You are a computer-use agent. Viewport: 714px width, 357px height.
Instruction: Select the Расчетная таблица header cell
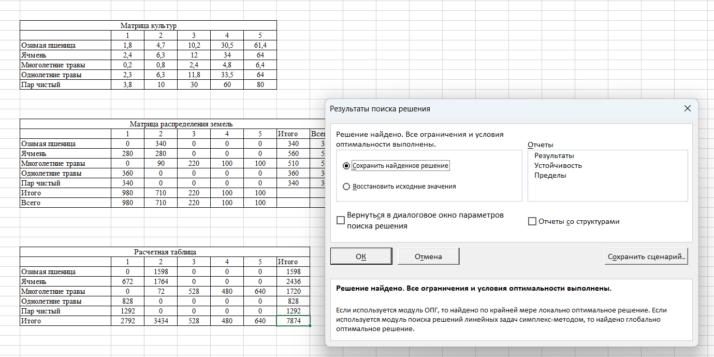[165, 252]
